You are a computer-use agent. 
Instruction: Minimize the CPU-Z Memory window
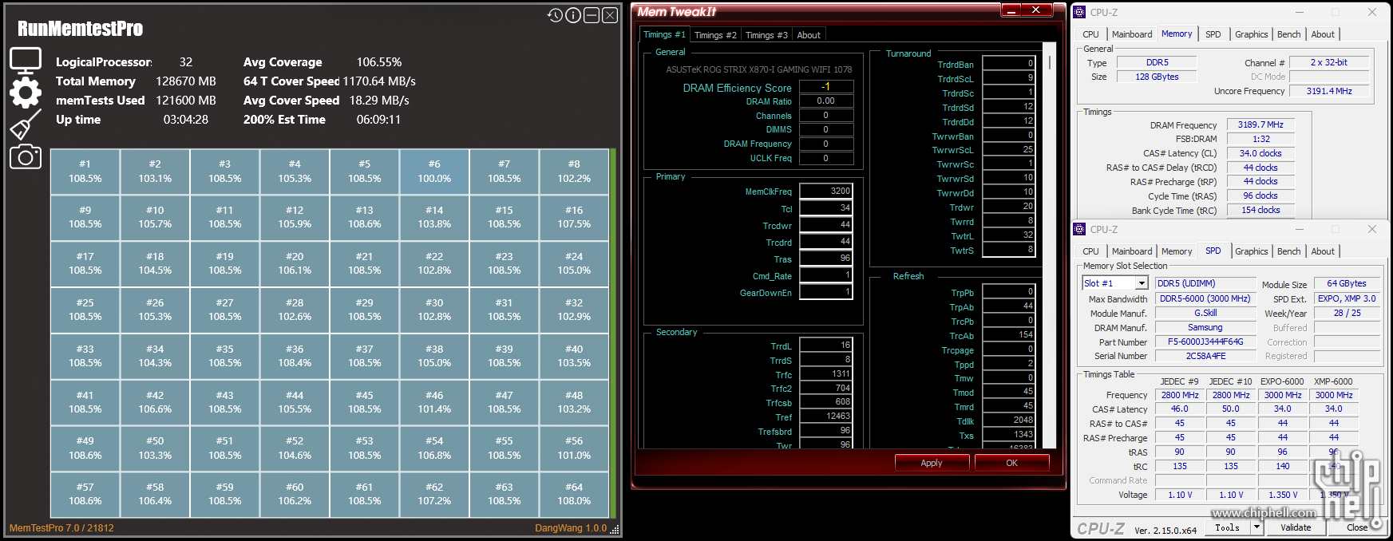click(1300, 12)
